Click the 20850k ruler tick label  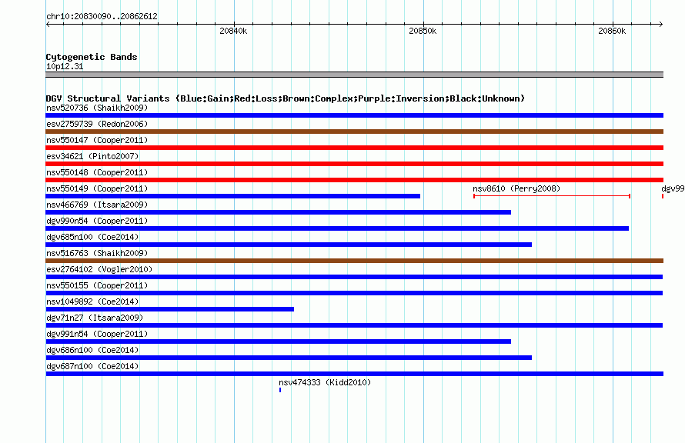click(423, 31)
